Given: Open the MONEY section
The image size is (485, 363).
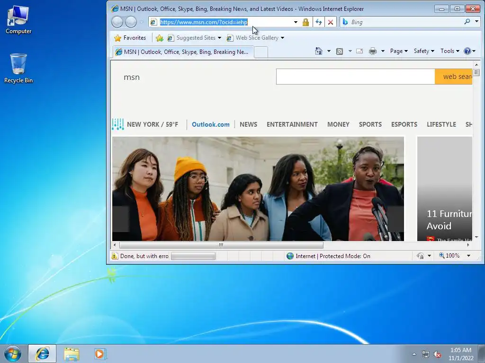Looking at the screenshot, I should tap(338, 124).
